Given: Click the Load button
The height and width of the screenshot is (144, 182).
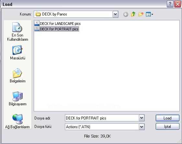Looking at the screenshot, I should click(x=167, y=118).
